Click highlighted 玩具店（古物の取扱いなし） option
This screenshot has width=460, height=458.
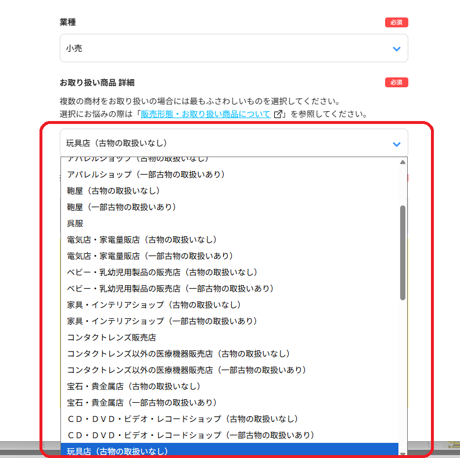(117, 451)
